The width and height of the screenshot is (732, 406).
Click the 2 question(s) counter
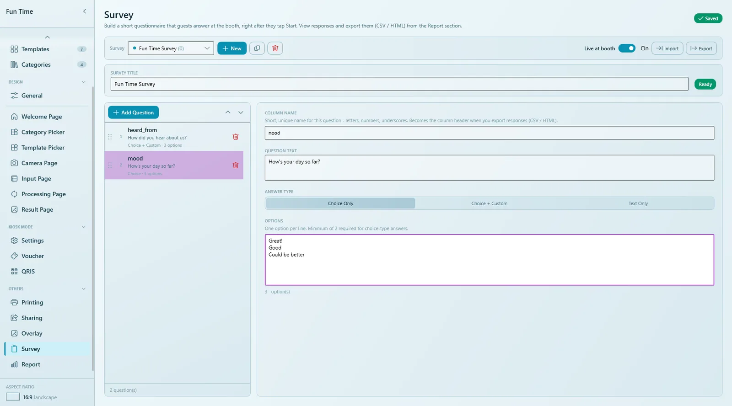pyautogui.click(x=123, y=390)
